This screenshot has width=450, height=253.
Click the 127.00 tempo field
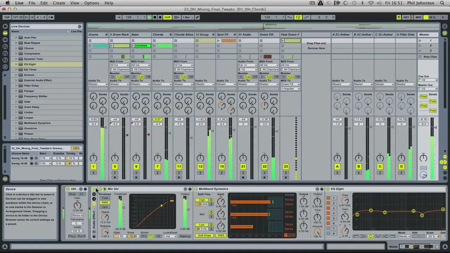coord(18,17)
